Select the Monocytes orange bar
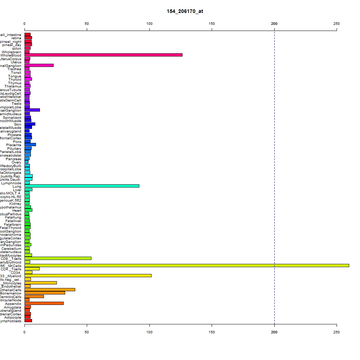Screen dimensions: 360x360 pos(41,283)
